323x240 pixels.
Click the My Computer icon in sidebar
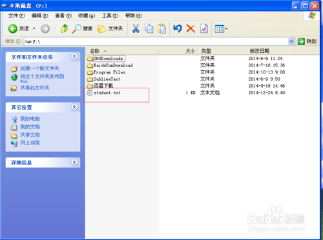pos(14,119)
